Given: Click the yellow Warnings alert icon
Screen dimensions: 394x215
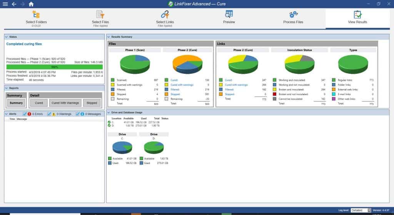Looking at the screenshot, I should [53, 114].
